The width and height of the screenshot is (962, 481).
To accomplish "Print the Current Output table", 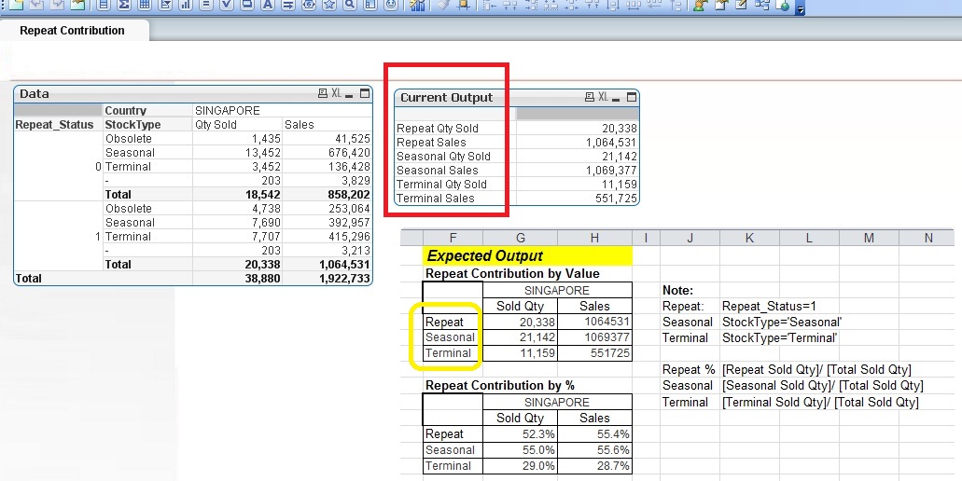I will (x=590, y=97).
